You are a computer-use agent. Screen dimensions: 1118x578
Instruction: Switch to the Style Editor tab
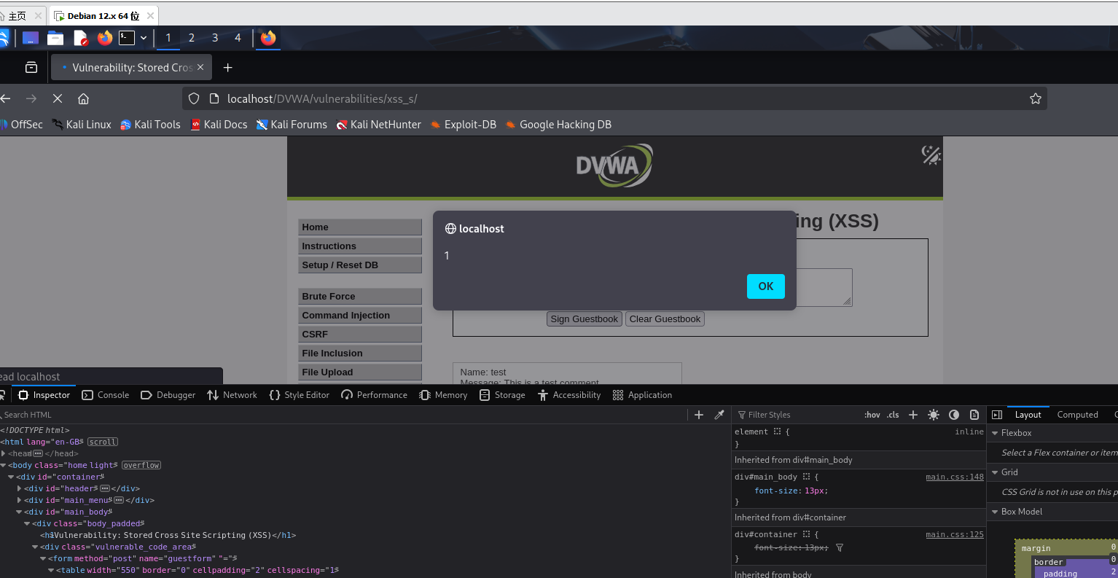pos(299,395)
